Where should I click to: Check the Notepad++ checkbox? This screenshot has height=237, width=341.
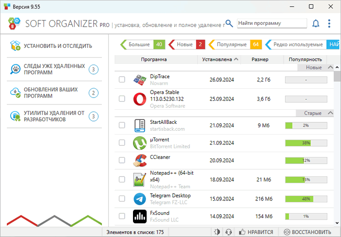click(122, 179)
